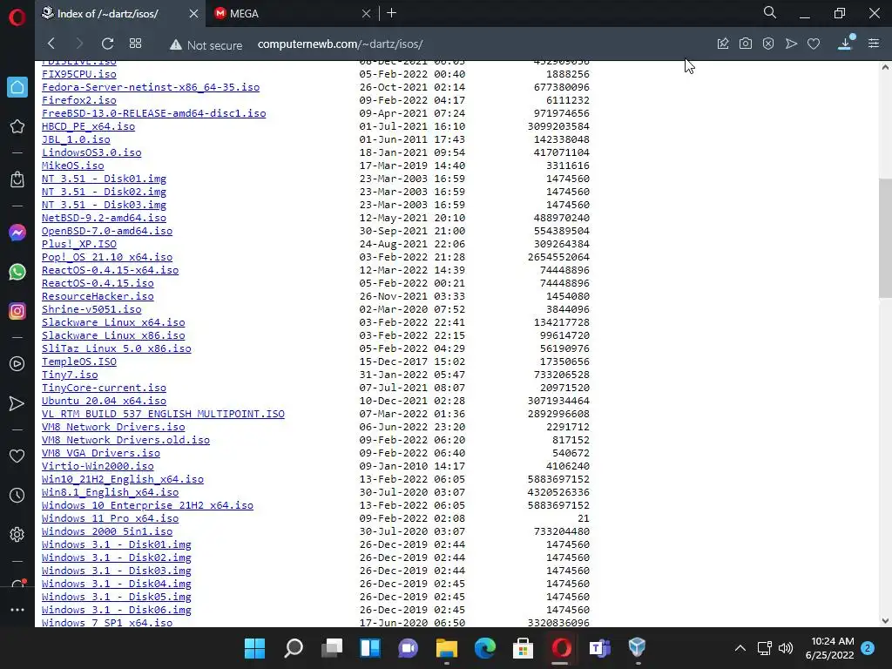Open clock showing 10:24 AM 6/25/2022
Image resolution: width=892 pixels, height=669 pixels.
coord(829,648)
